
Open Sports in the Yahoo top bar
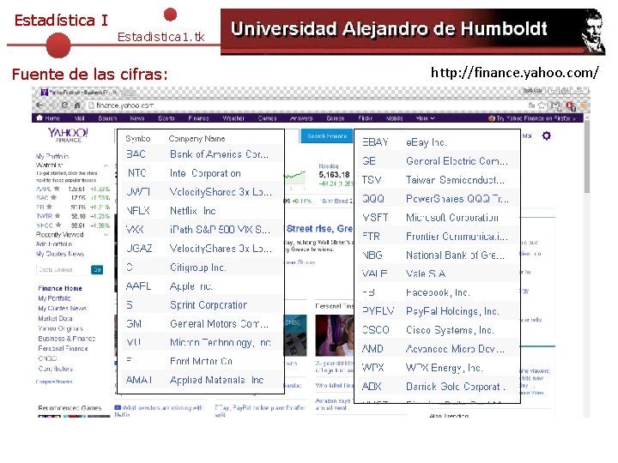167,118
